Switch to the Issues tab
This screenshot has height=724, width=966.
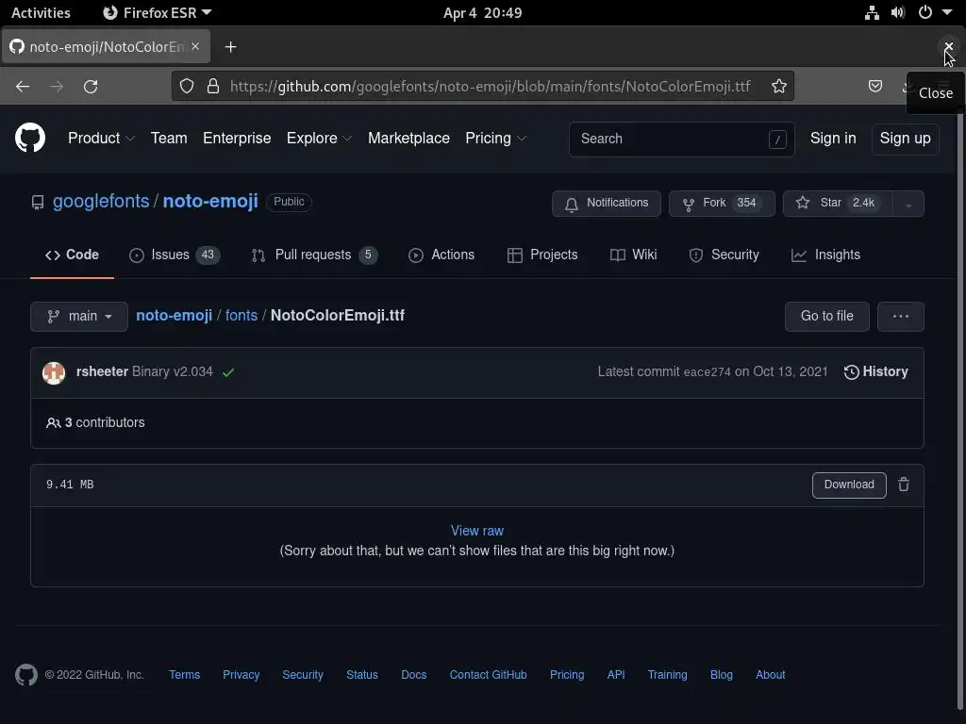pyautogui.click(x=175, y=255)
